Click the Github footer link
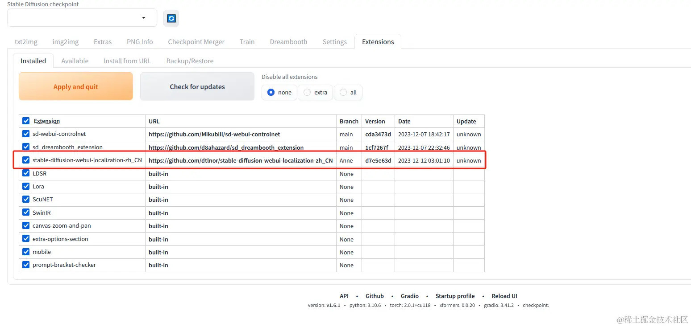The image size is (691, 327). click(375, 296)
